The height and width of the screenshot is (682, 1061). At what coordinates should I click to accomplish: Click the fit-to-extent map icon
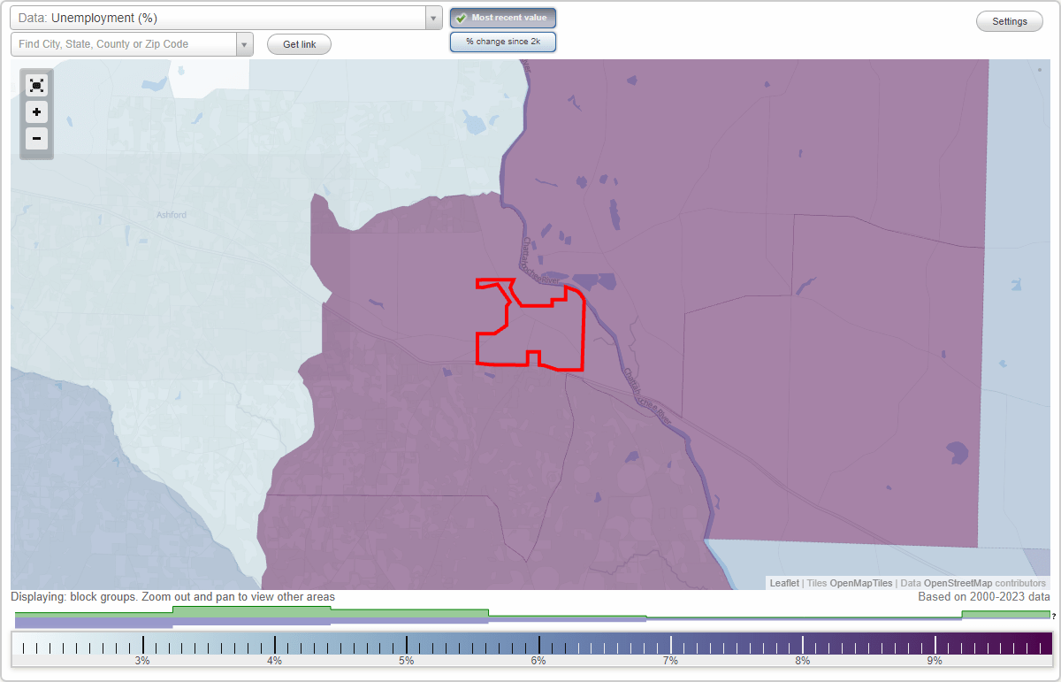[x=36, y=85]
